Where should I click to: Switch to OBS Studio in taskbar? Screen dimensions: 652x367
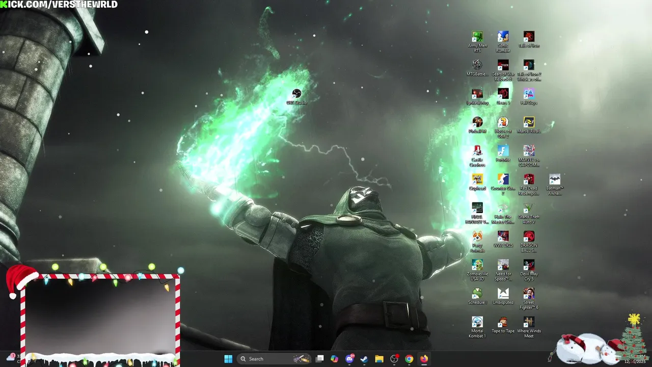[394, 359]
